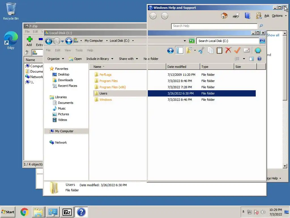Click the Cut scissors icon
Viewport: 290px width, 218px height.
click(201, 51)
